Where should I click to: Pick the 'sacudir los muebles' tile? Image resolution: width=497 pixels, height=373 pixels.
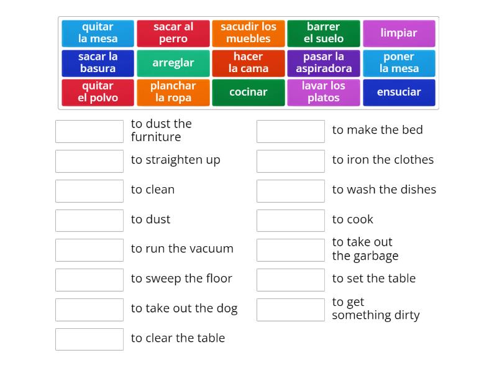click(x=248, y=33)
